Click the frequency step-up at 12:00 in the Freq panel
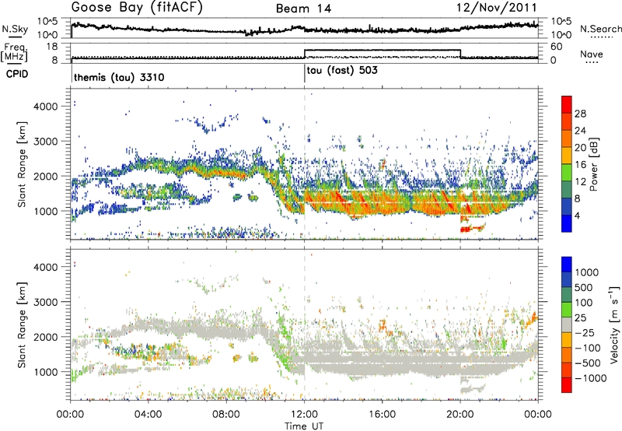Screen dimensions: 622x431 point(304,54)
